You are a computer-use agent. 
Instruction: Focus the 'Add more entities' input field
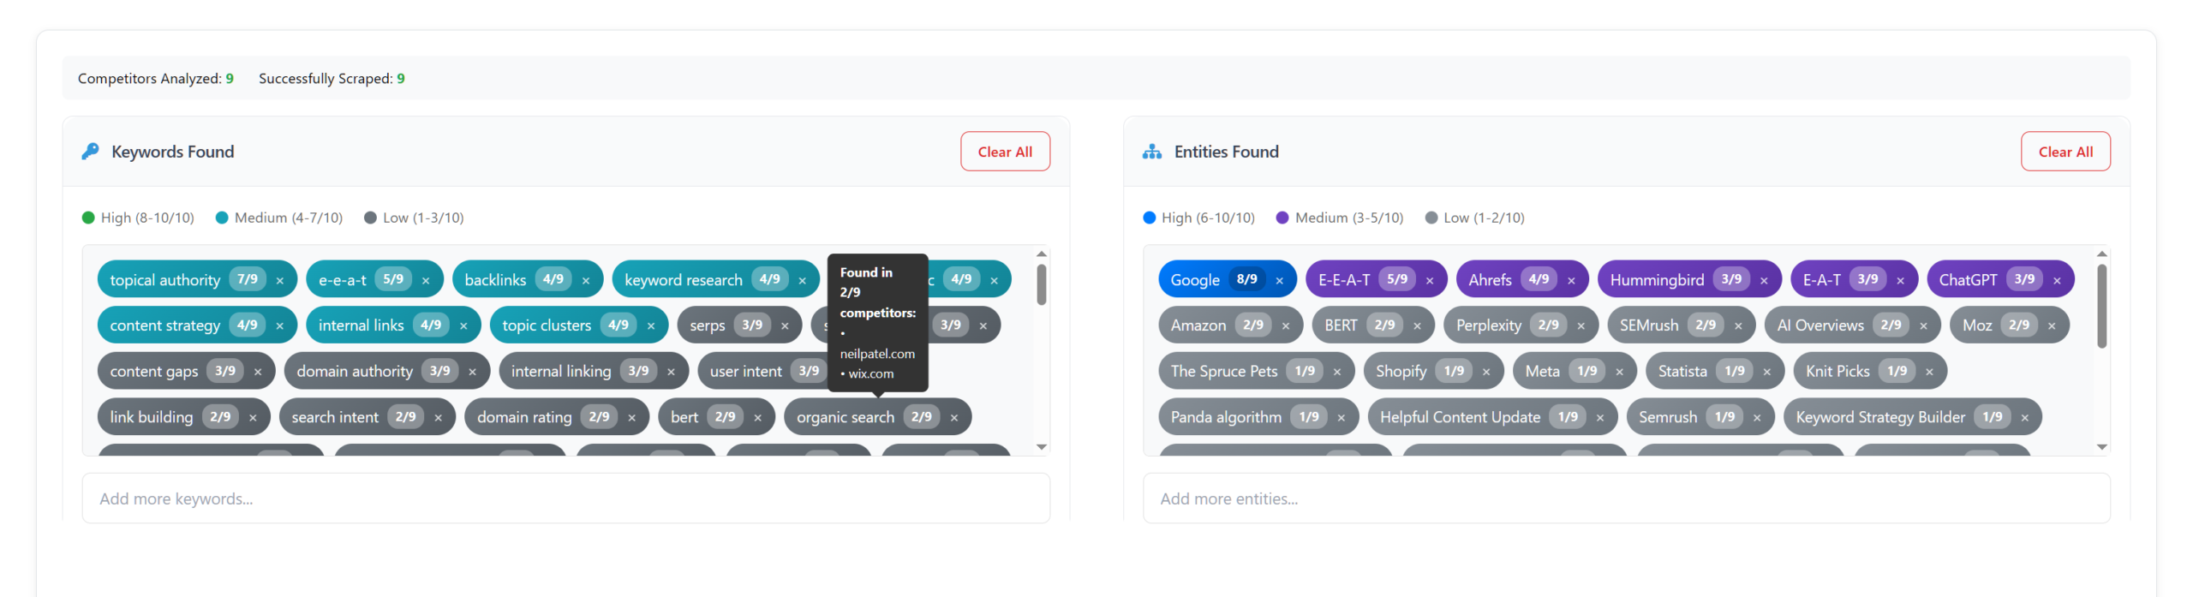click(1625, 498)
